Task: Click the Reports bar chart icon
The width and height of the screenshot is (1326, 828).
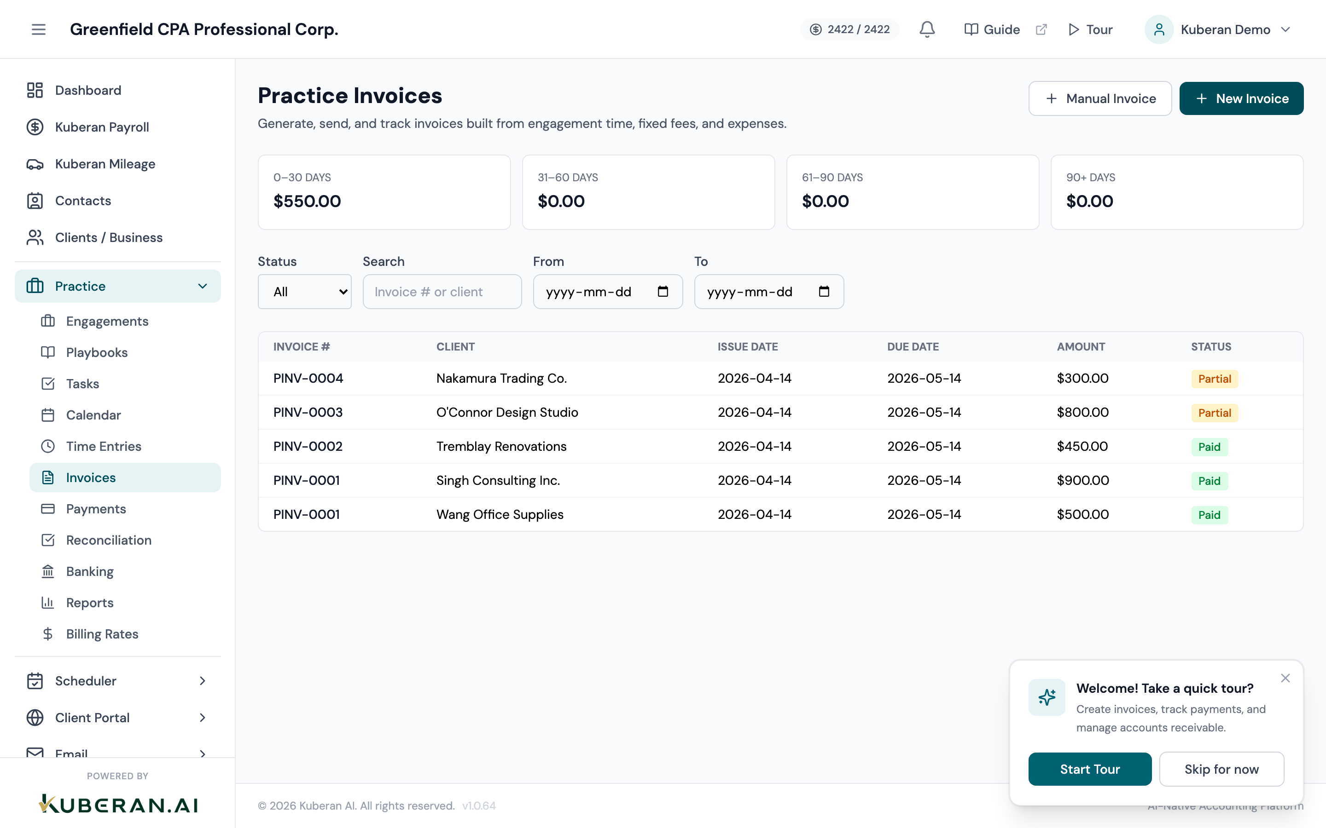Action: (x=48, y=603)
